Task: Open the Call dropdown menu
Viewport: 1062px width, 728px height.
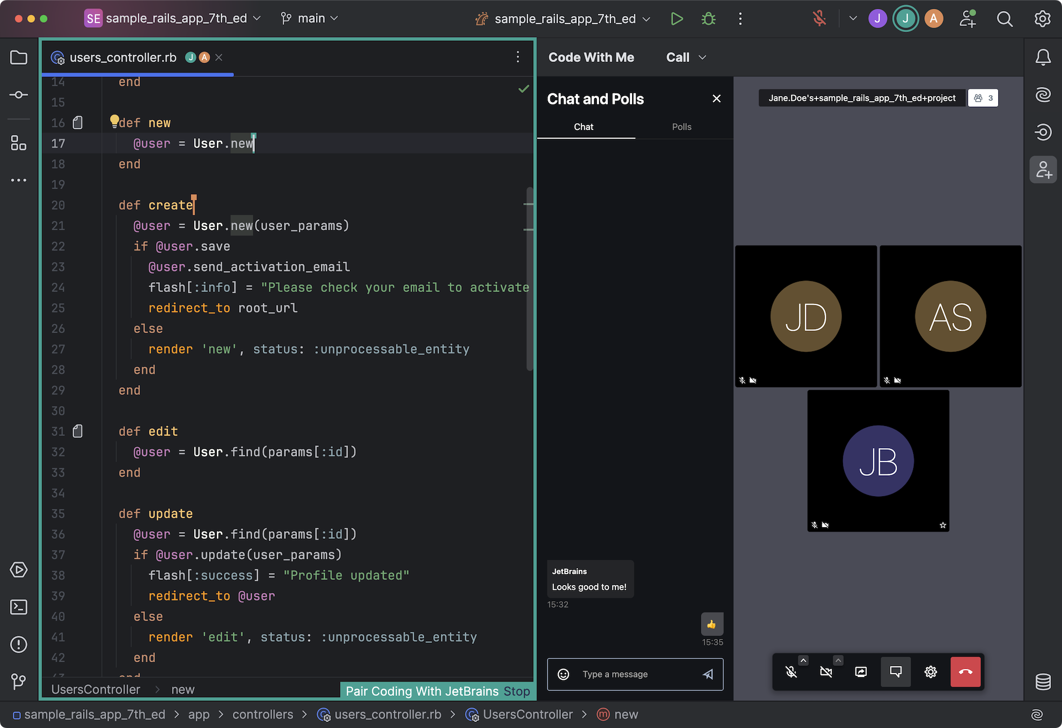Action: (x=686, y=58)
